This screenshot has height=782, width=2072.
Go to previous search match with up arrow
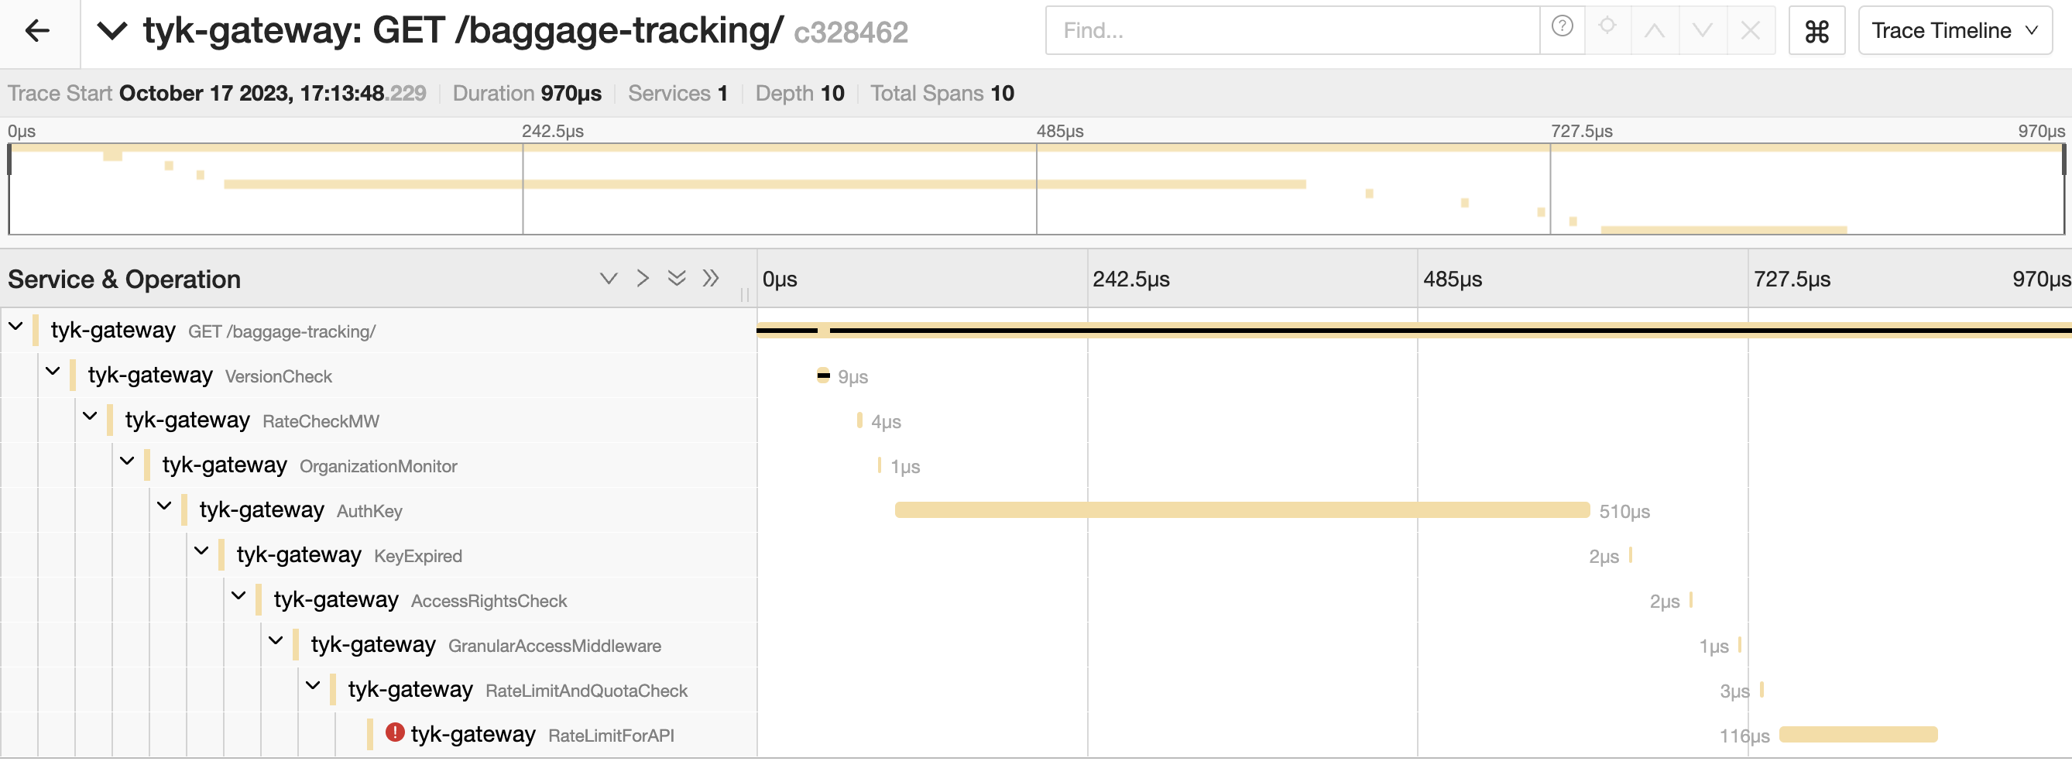(x=1655, y=29)
